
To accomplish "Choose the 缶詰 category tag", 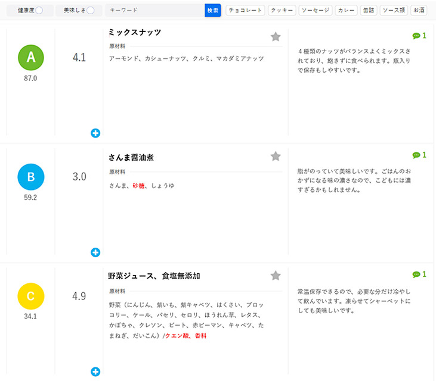I will click(369, 10).
